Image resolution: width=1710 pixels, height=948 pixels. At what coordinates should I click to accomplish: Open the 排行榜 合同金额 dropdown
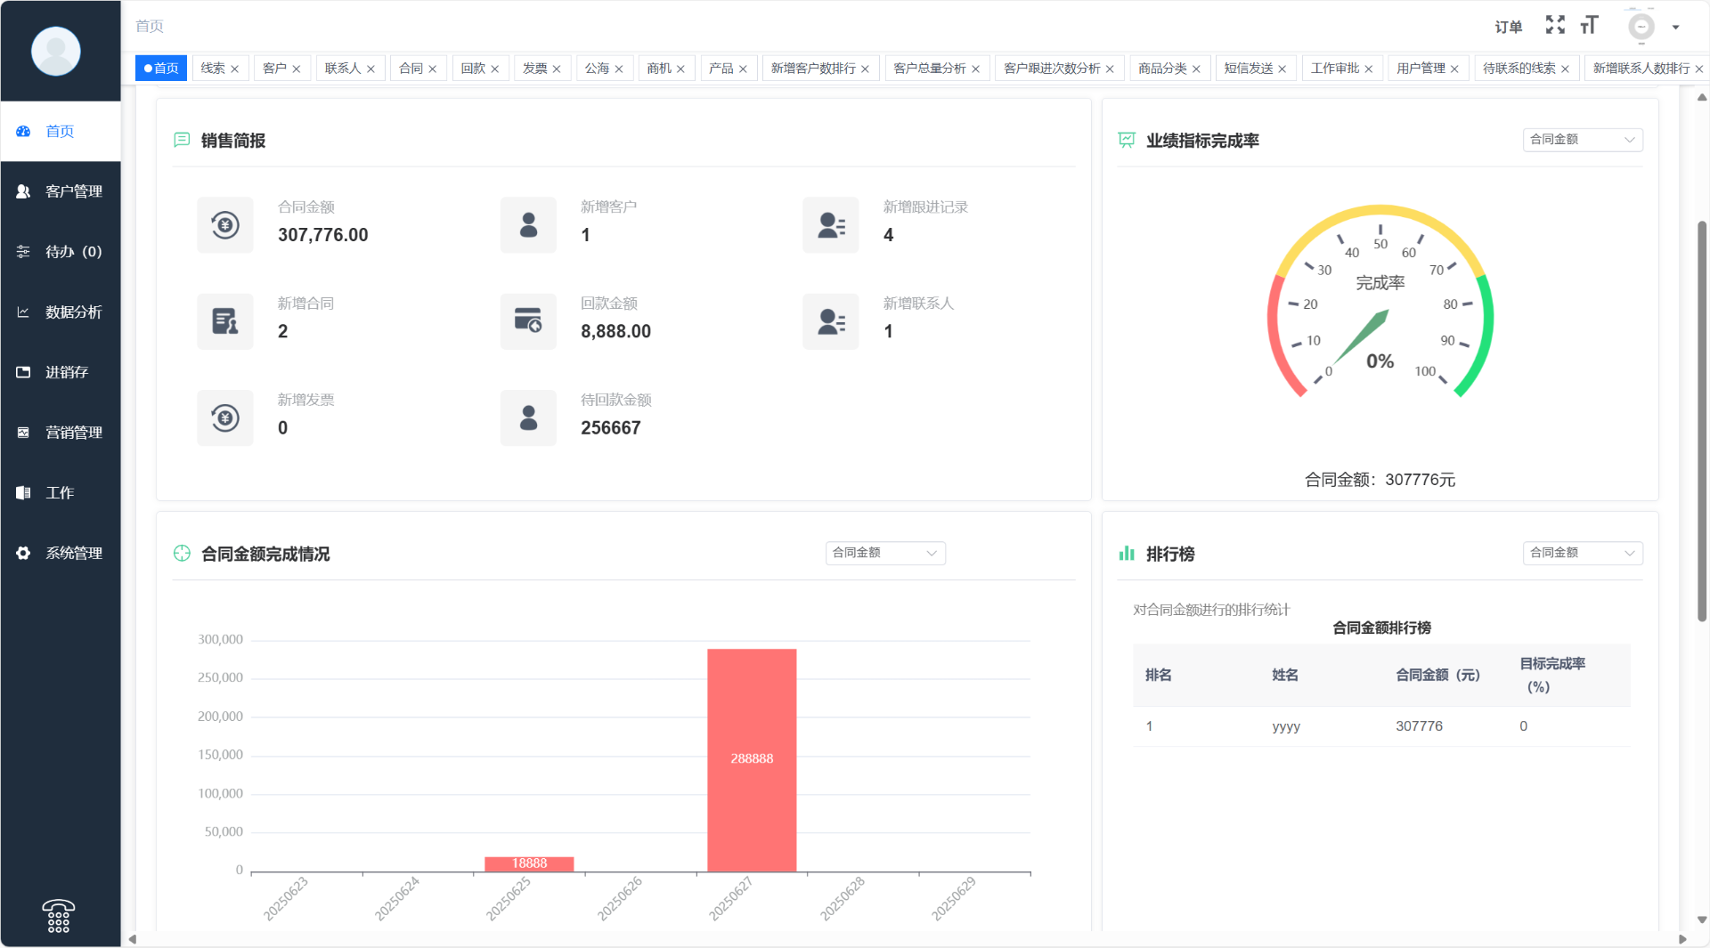tap(1582, 553)
